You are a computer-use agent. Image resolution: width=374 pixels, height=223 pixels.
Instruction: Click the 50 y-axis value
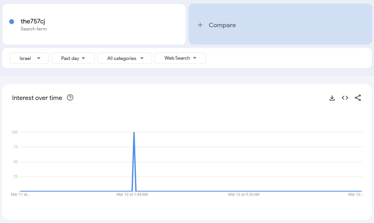pos(15,162)
